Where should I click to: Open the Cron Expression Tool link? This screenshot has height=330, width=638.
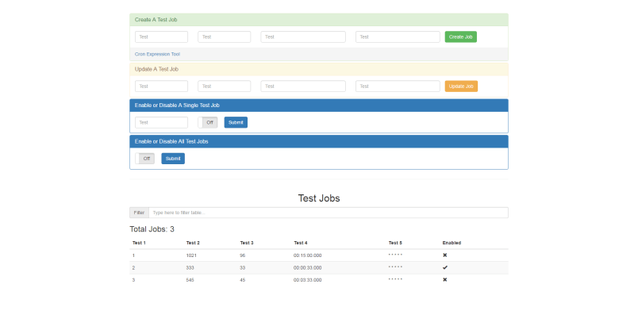[x=157, y=54]
